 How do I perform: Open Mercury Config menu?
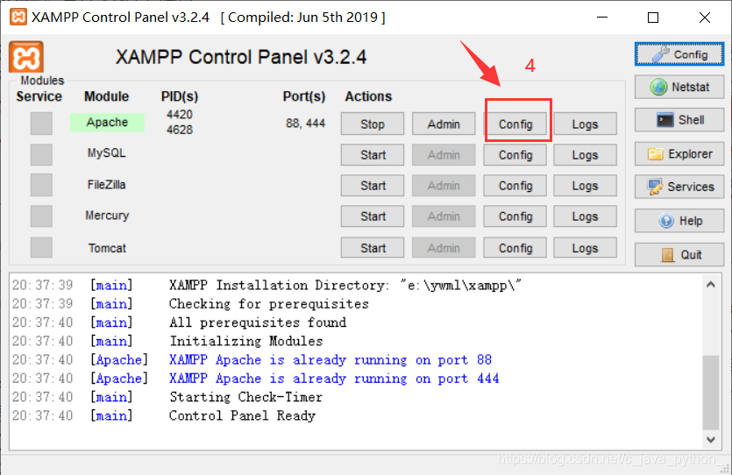pos(515,216)
